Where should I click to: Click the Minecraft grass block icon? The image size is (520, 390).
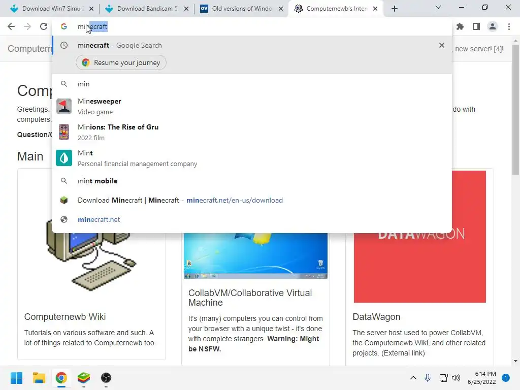64,200
